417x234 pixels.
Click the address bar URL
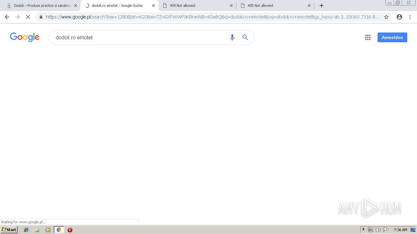212,17
